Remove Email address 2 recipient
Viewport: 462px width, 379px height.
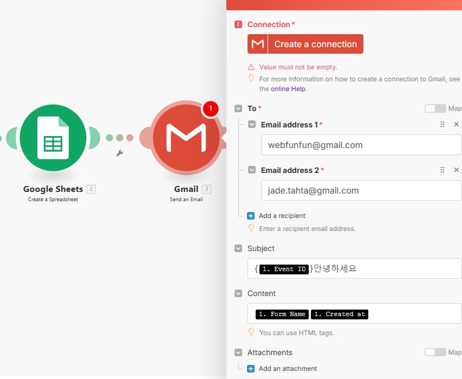click(457, 170)
